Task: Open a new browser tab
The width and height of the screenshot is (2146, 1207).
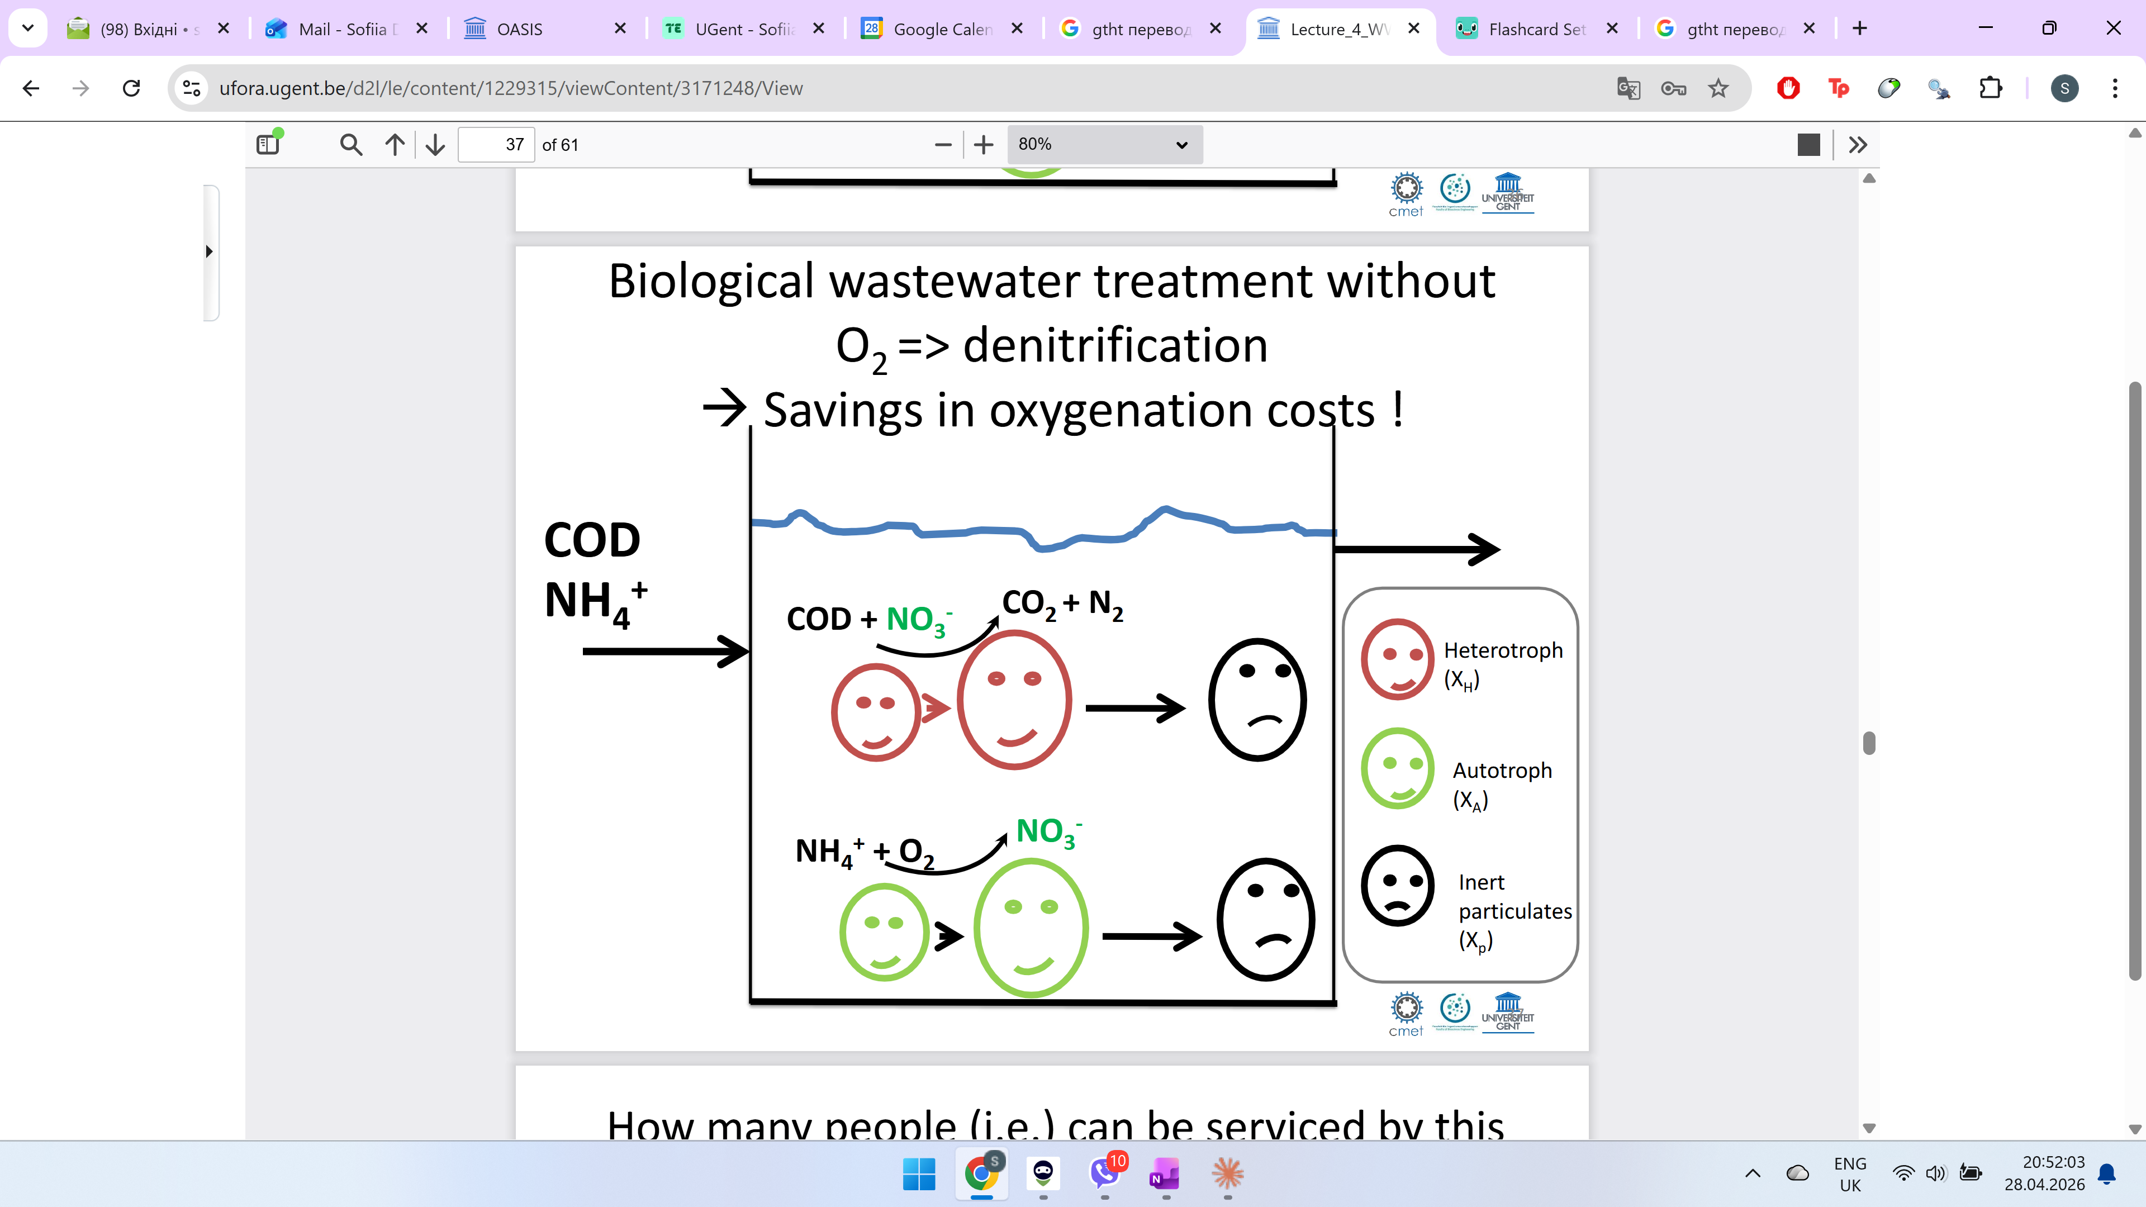Action: click(x=1859, y=28)
